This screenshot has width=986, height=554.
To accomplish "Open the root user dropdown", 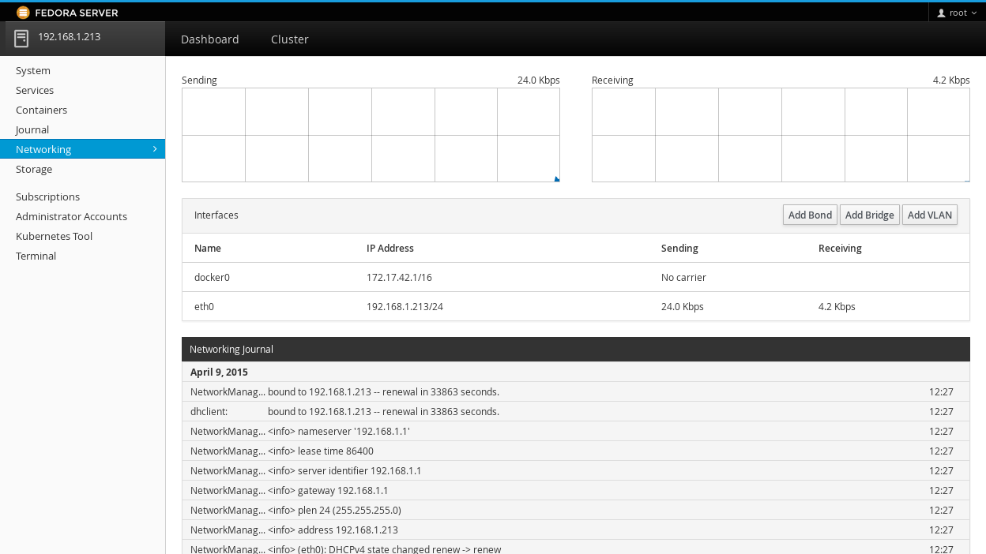I will click(957, 13).
